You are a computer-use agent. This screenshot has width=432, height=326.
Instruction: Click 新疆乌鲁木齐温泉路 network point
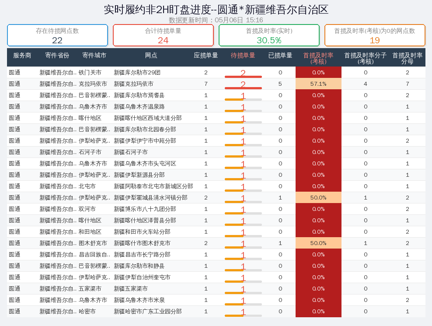[139, 107]
